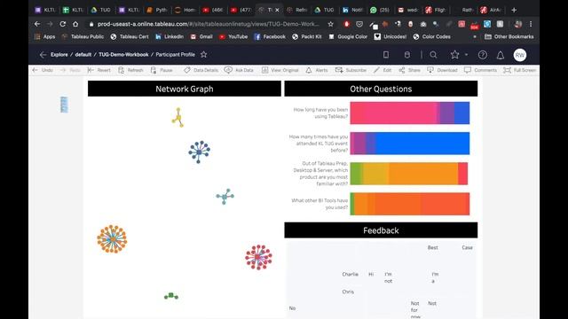Open the Apps shortcut in bookmarks bar
This screenshot has width=568, height=319.
tap(45, 36)
